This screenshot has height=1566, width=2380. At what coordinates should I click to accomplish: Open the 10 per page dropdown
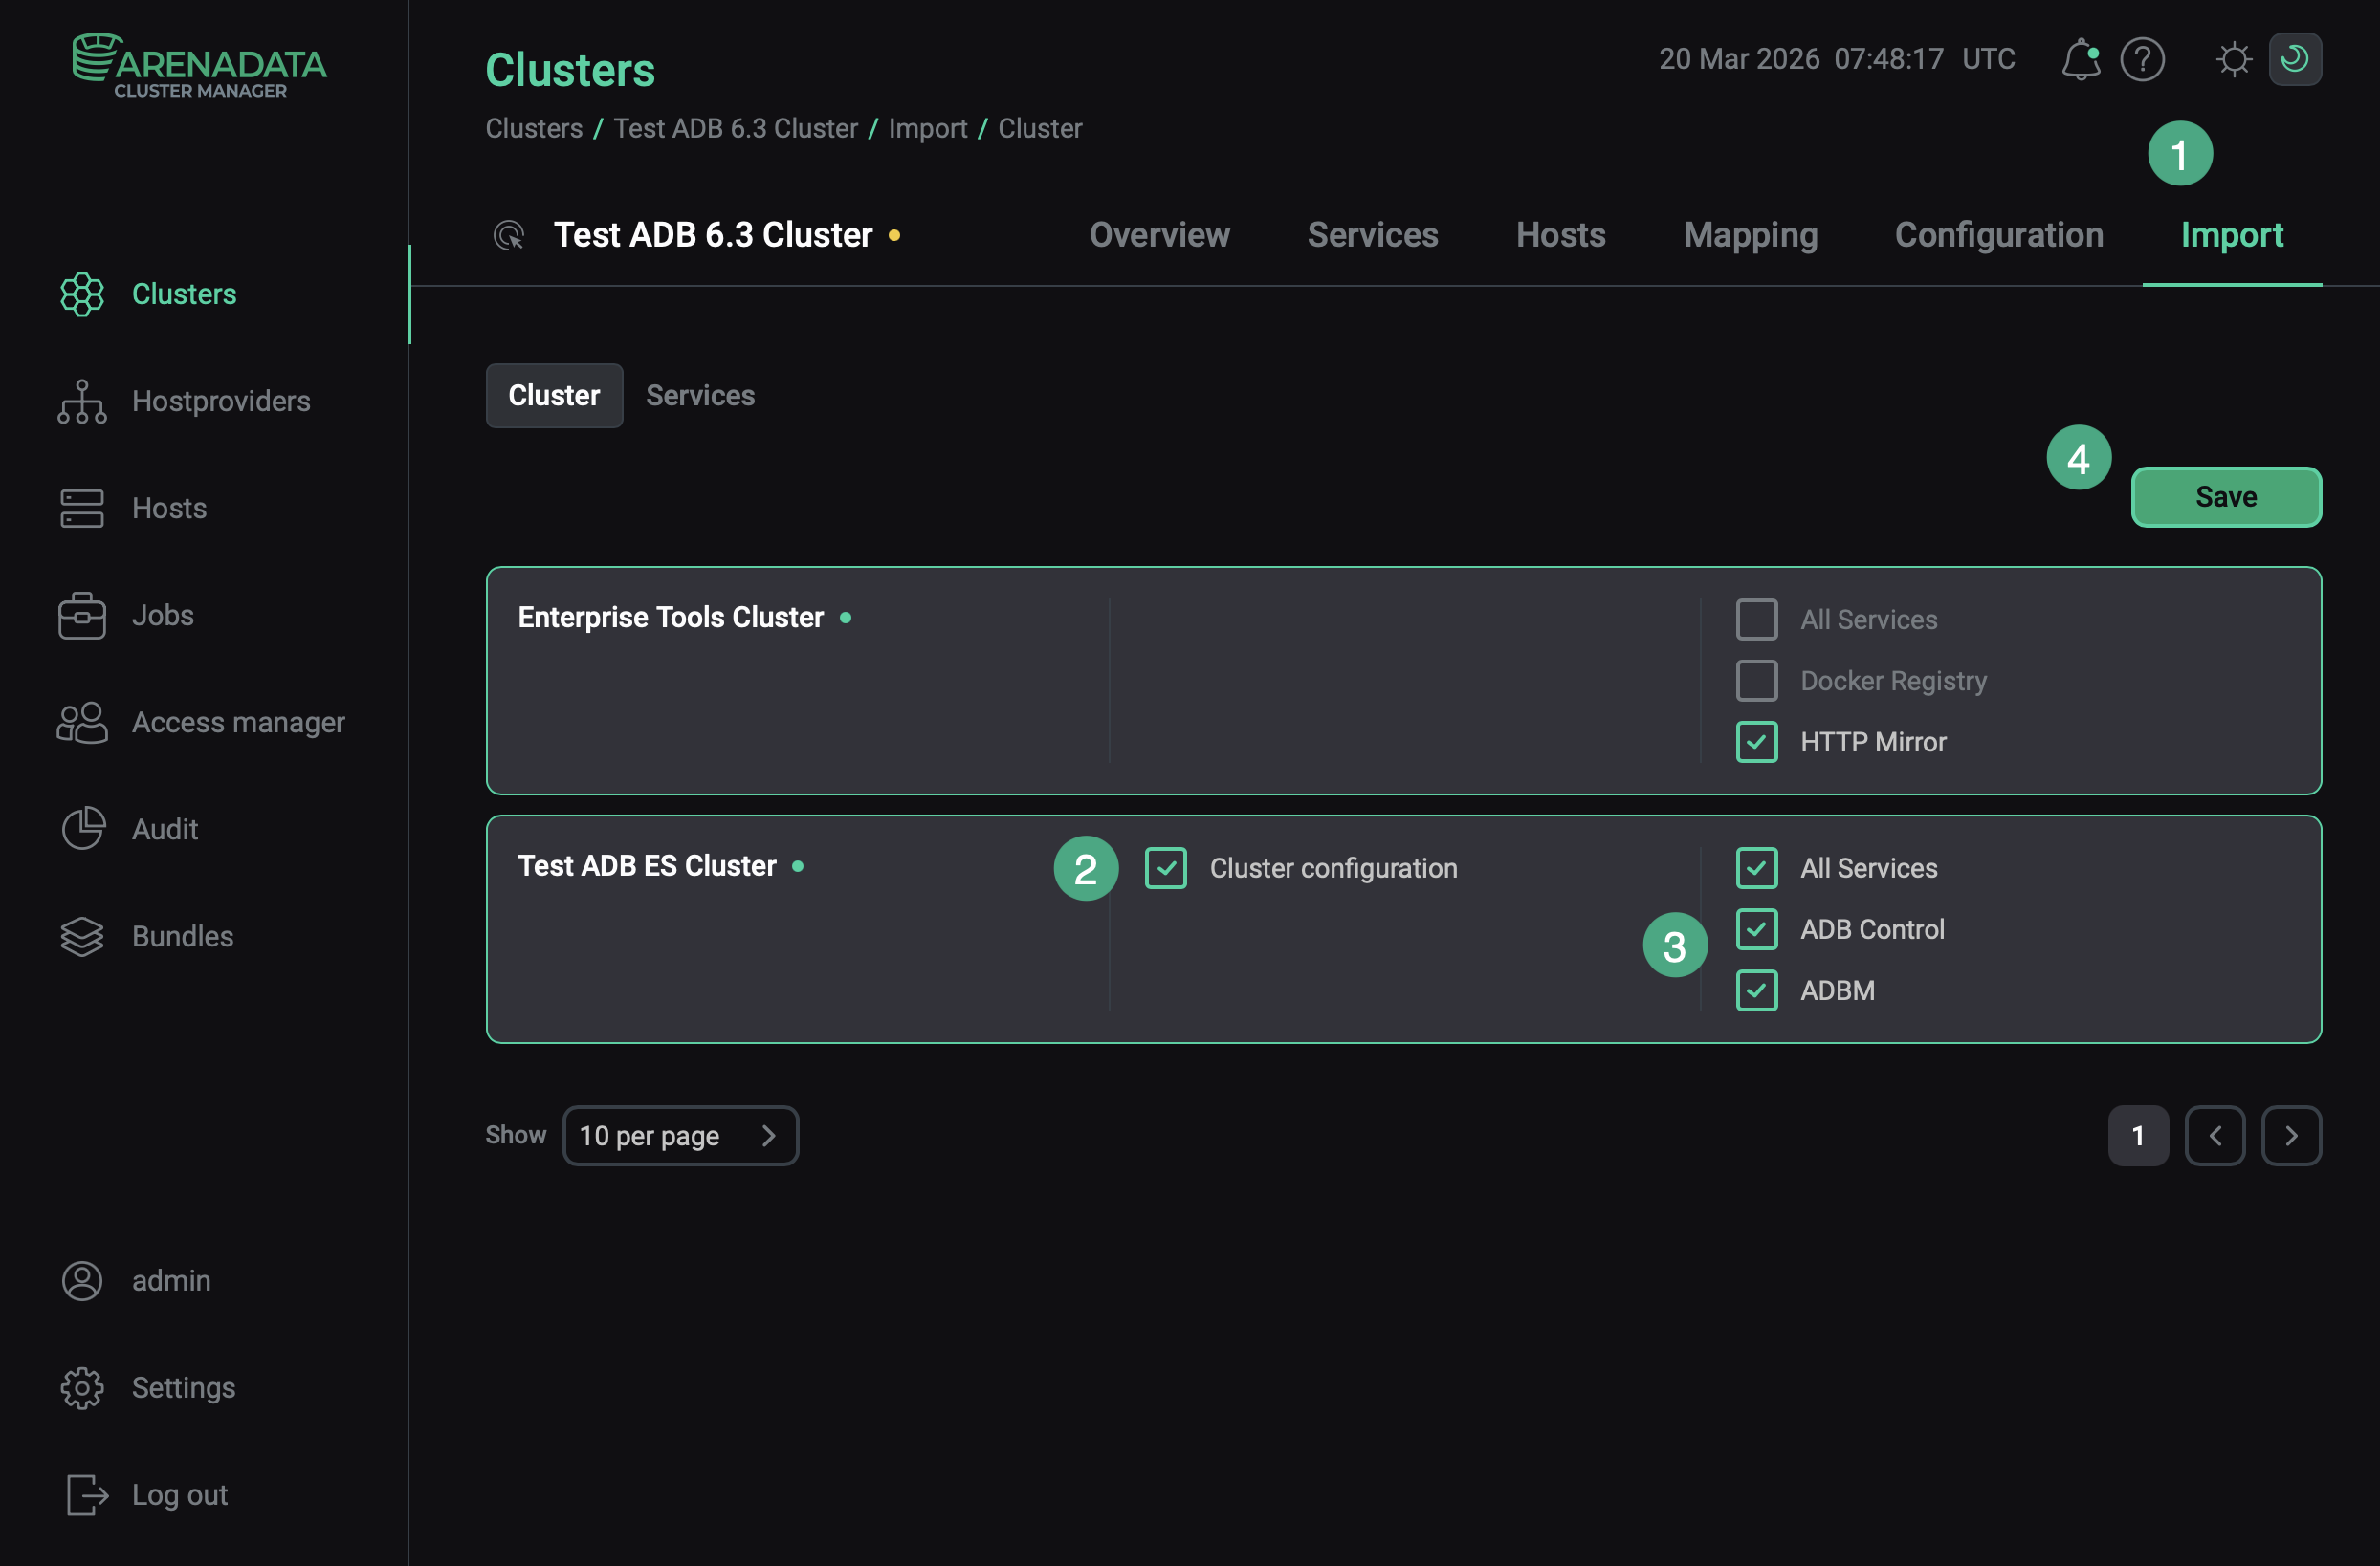point(681,1135)
